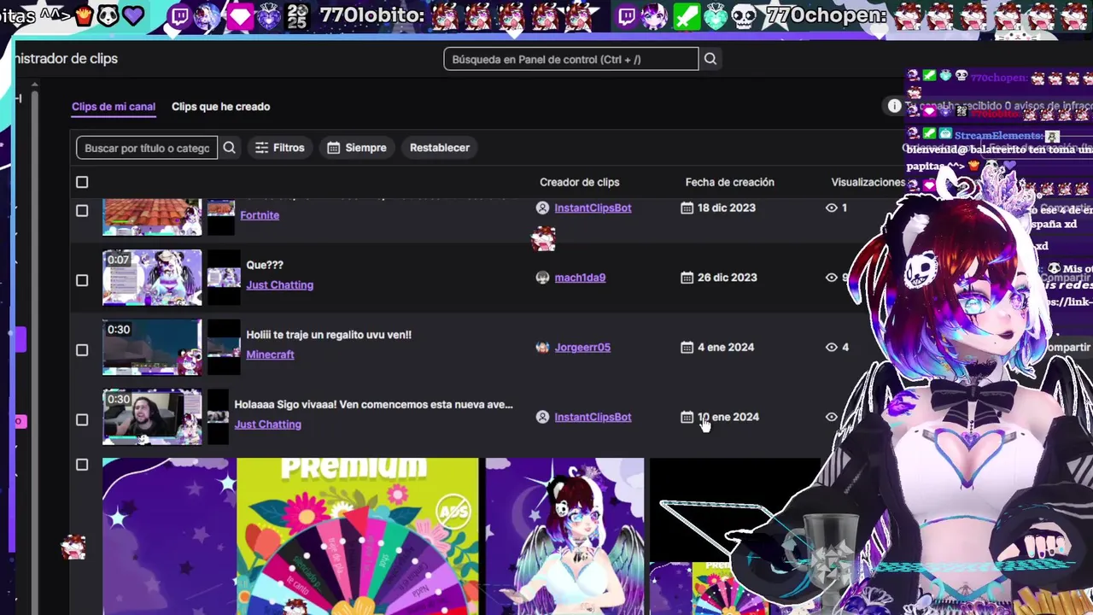
Task: Click the green sword badge in the top banner
Action: click(x=687, y=16)
